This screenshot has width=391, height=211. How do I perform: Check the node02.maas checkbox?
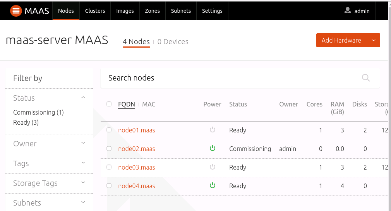109,149
